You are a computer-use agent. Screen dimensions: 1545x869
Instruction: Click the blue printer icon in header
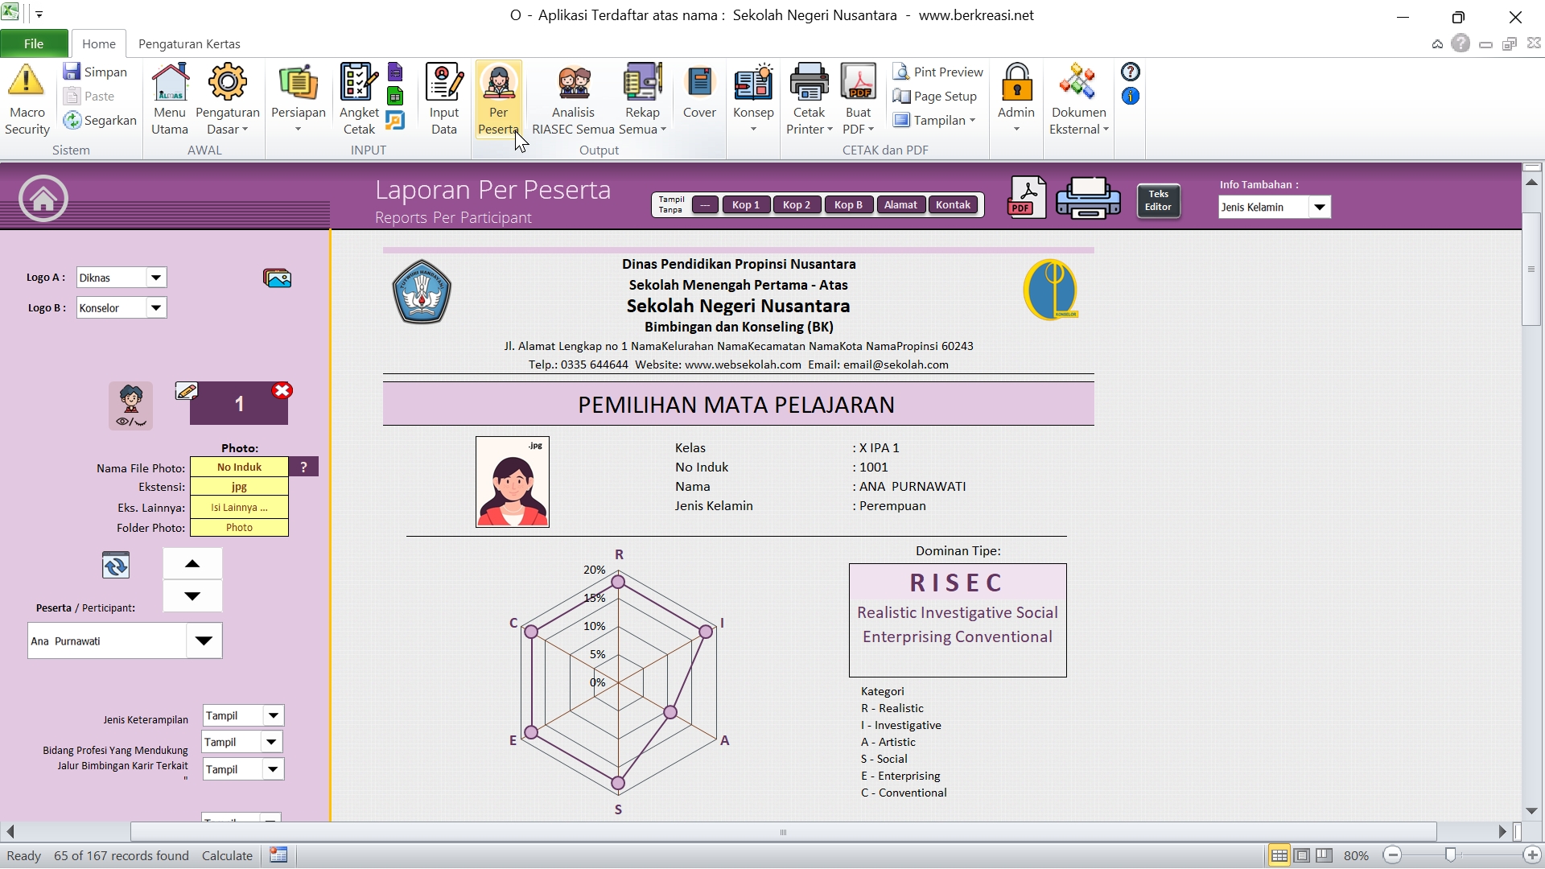coord(1088,198)
